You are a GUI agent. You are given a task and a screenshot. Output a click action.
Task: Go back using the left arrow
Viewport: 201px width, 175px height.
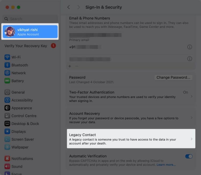coord(69,7)
